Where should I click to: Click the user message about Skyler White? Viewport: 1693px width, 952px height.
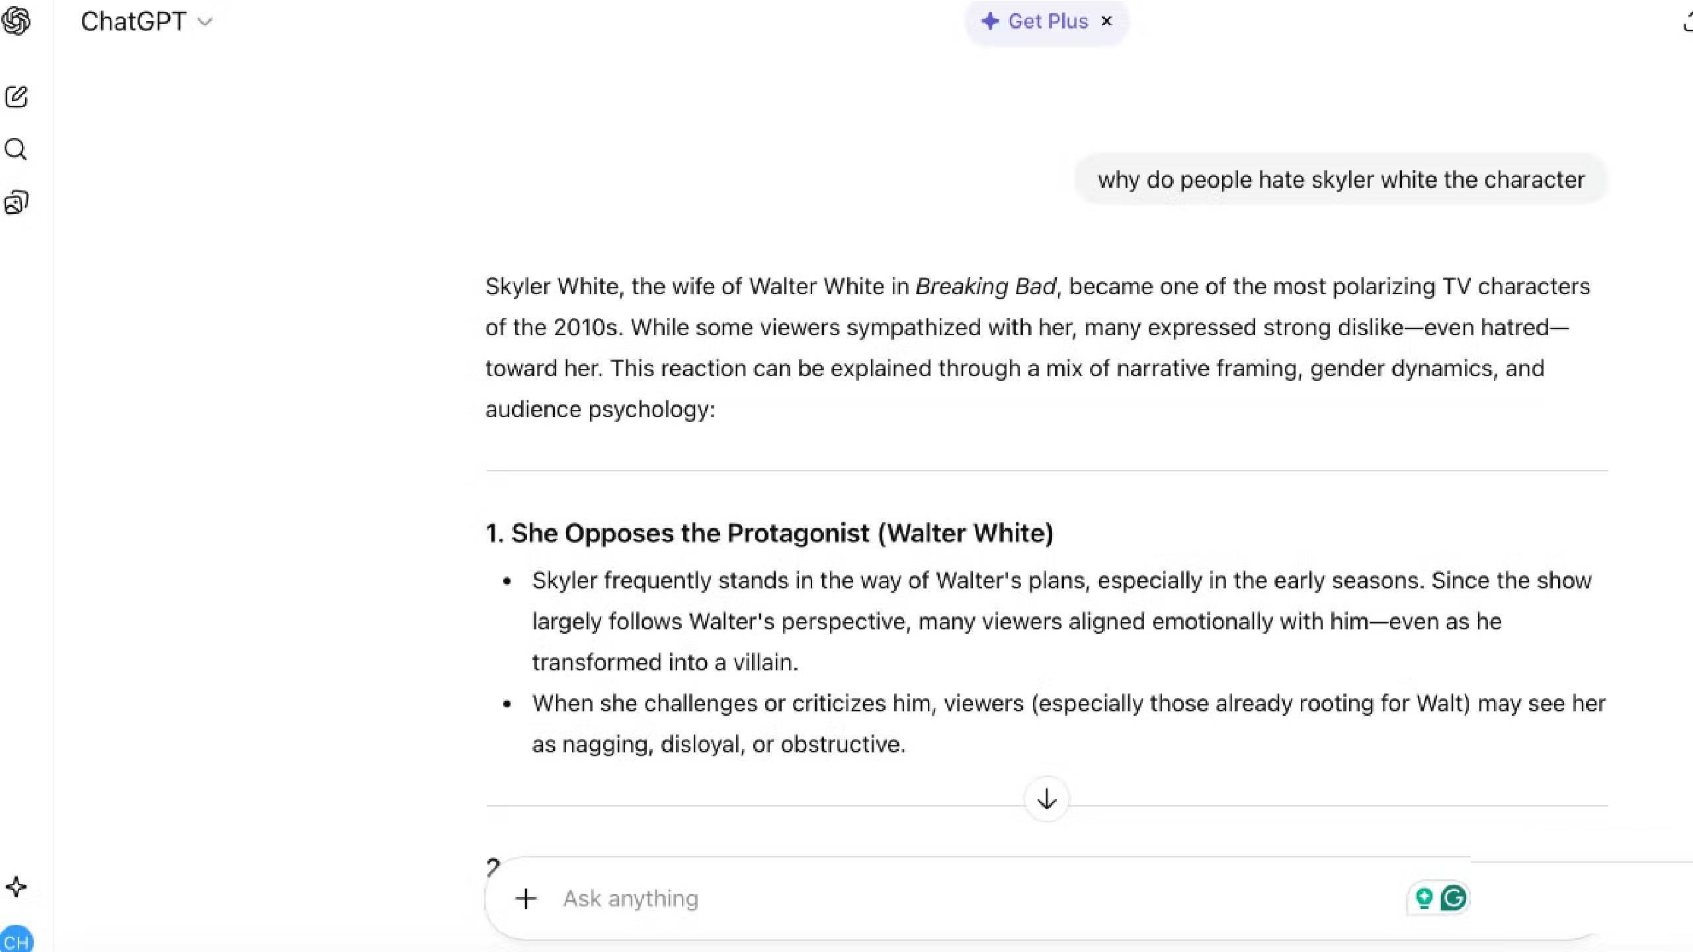pyautogui.click(x=1341, y=180)
